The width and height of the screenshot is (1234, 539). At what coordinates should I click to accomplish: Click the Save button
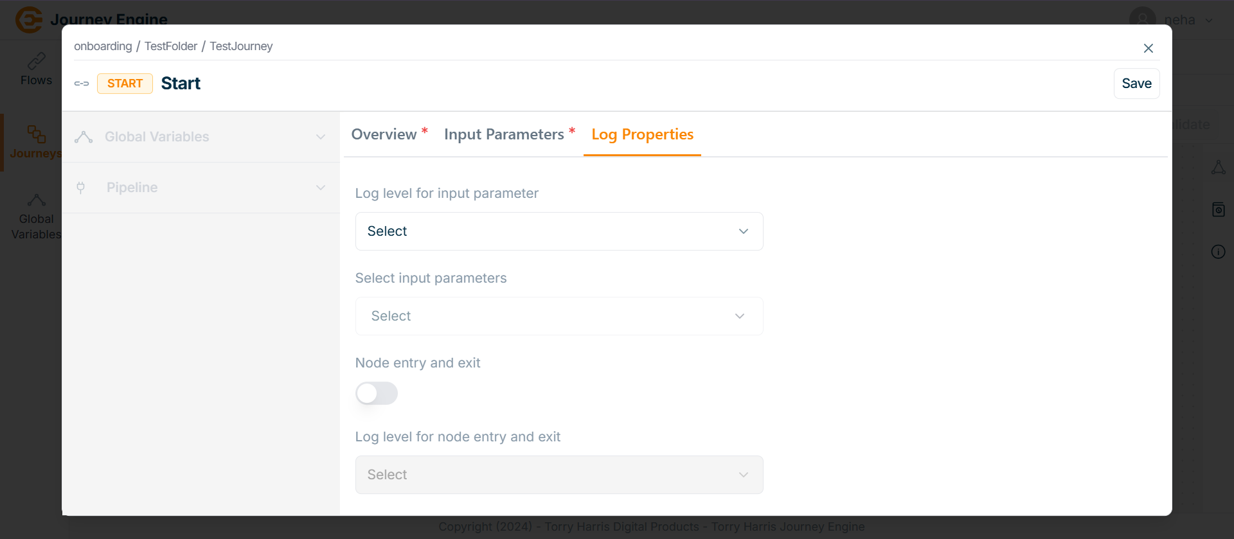[x=1136, y=84]
